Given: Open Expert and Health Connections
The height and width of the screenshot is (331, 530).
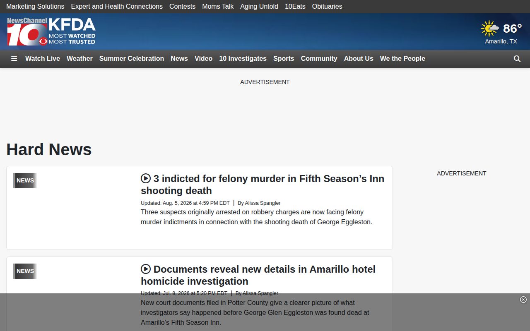Looking at the screenshot, I should click(x=117, y=7).
